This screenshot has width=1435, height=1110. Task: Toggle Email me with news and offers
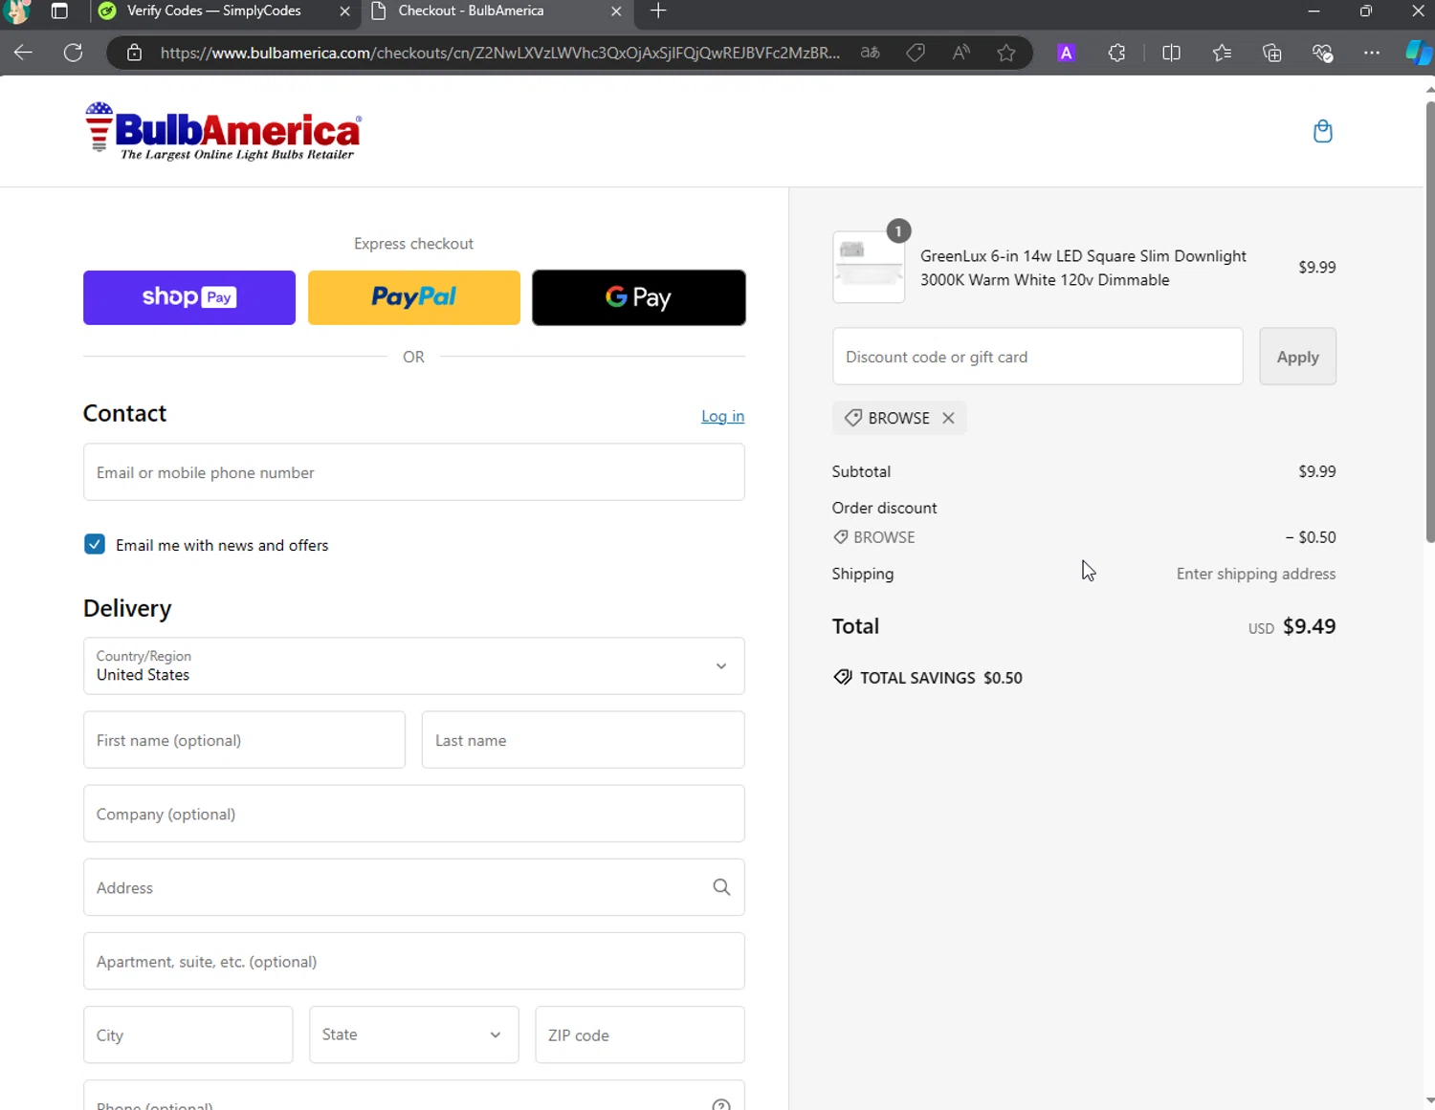[x=95, y=544]
